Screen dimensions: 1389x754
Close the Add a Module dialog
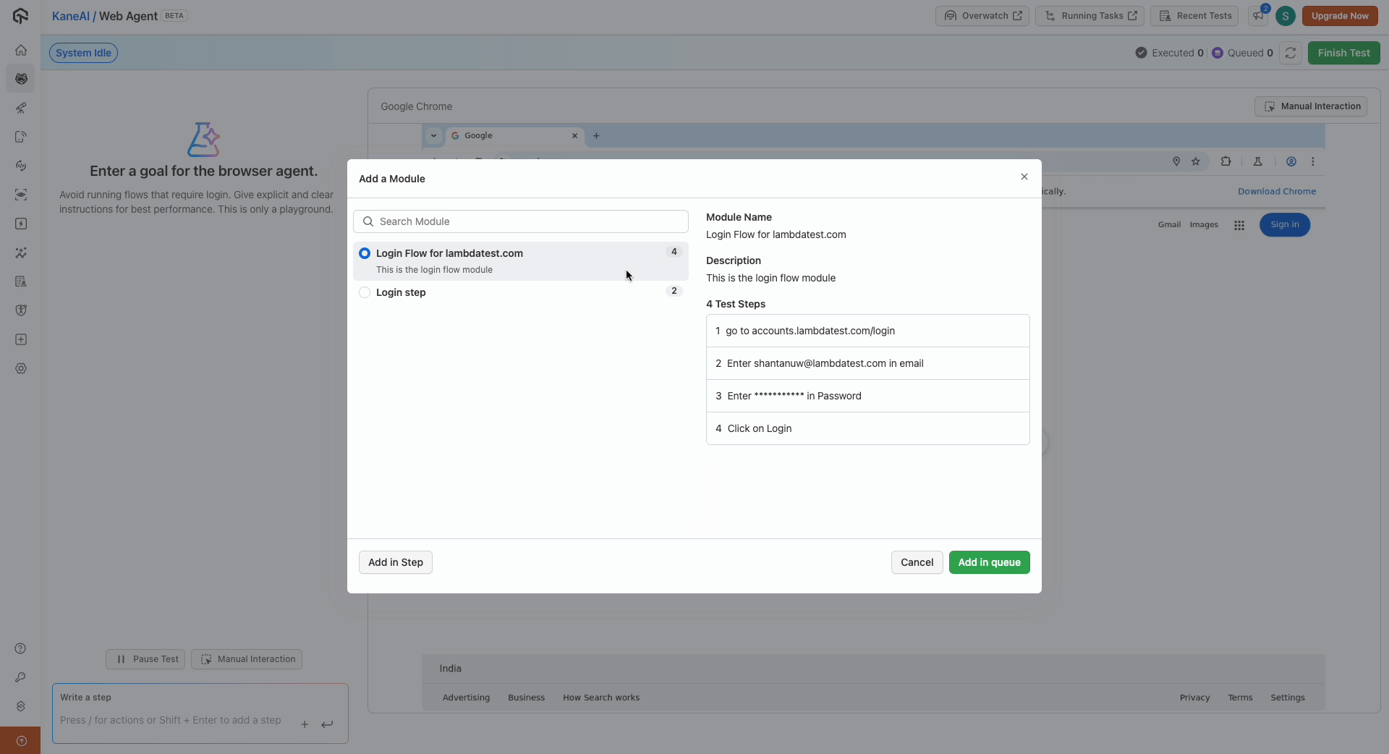click(1024, 177)
